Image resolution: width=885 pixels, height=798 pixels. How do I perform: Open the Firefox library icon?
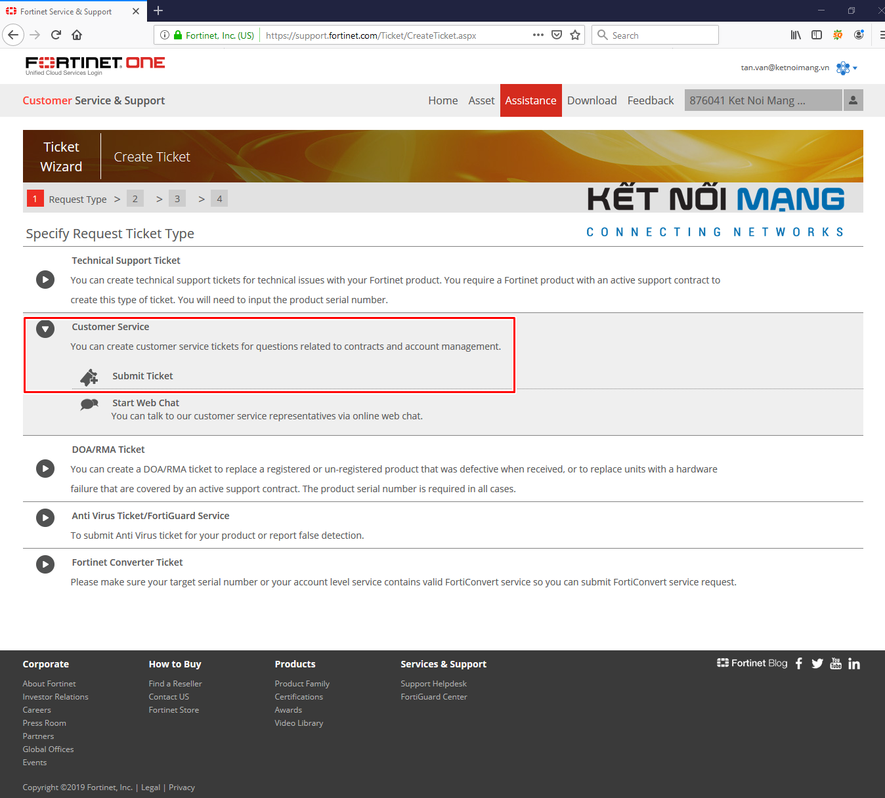(796, 35)
